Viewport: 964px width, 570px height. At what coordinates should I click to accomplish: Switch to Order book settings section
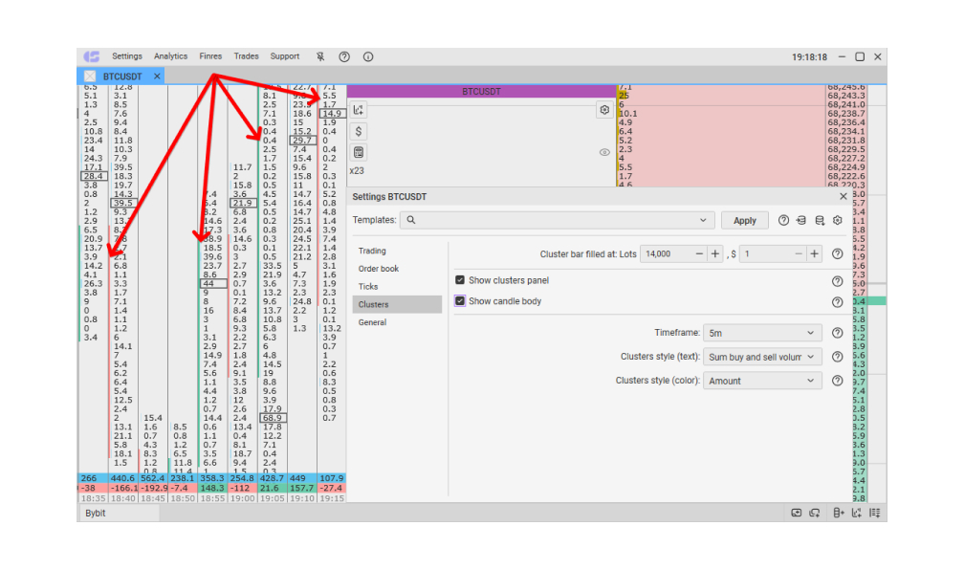(x=397, y=269)
